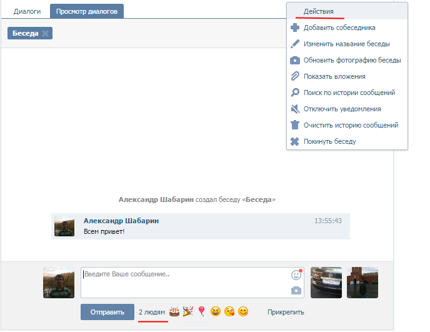Select Обновить фотографию беседы
Viewport: 430px width, 332px height.
[352, 60]
